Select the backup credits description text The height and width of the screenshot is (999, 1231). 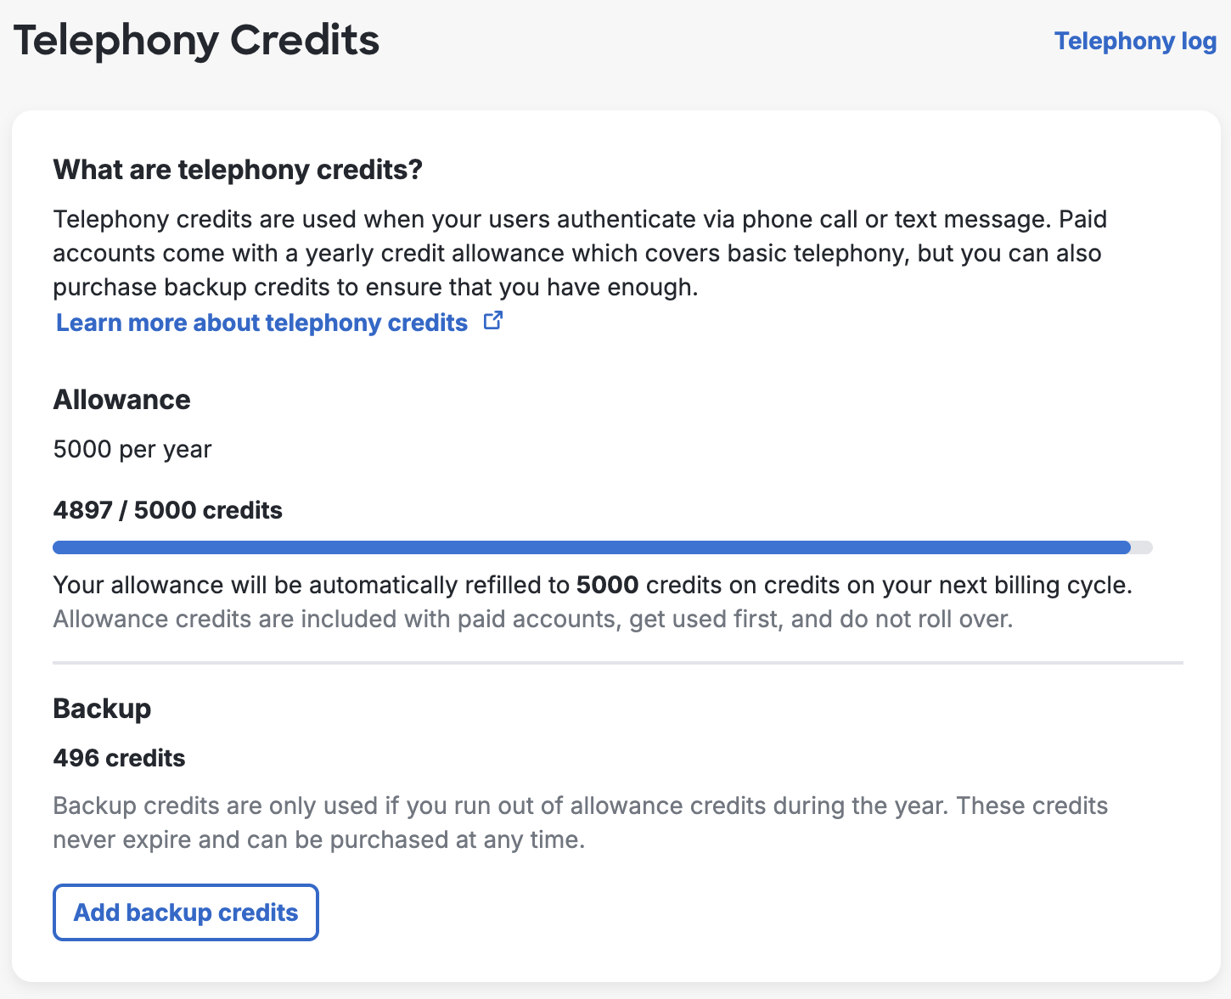point(580,822)
